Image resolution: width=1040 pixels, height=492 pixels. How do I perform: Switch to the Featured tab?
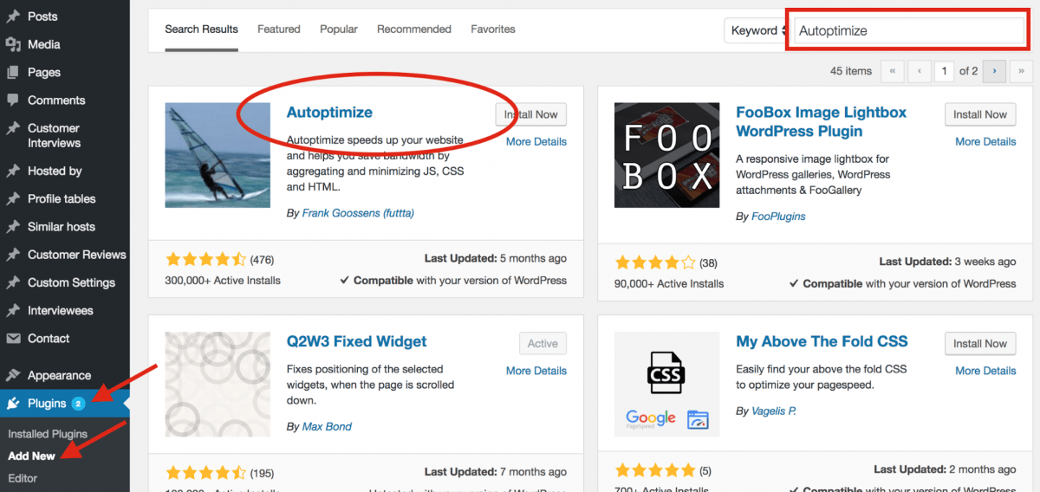279,29
